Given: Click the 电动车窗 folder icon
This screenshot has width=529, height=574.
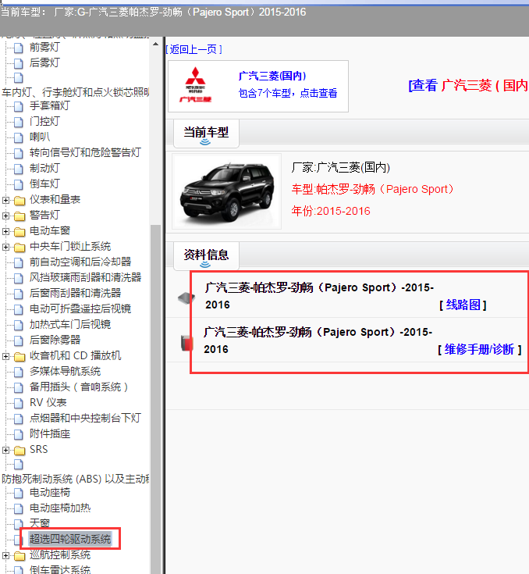Looking at the screenshot, I should click(x=20, y=231).
